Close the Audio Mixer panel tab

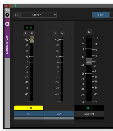pos(7,24)
